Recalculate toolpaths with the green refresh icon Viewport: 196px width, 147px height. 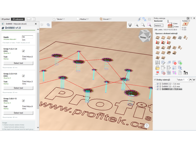tap(180, 62)
